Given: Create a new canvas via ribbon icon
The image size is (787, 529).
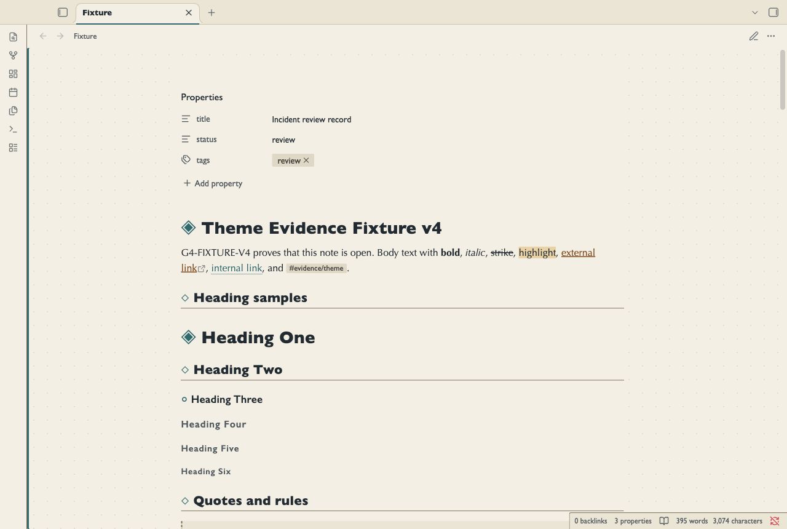Looking at the screenshot, I should (x=13, y=74).
